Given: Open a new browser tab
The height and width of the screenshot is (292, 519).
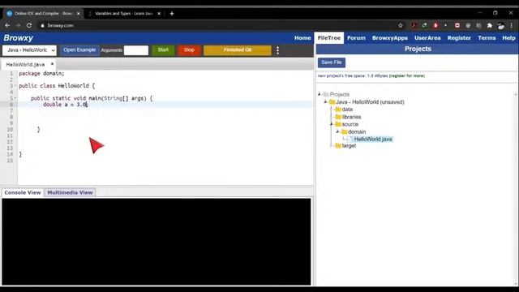Looking at the screenshot, I should coord(172,14).
